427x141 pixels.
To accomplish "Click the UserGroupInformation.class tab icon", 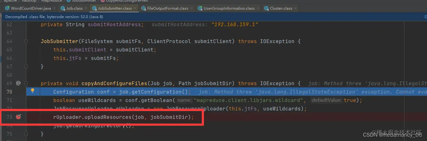I will pos(200,8).
